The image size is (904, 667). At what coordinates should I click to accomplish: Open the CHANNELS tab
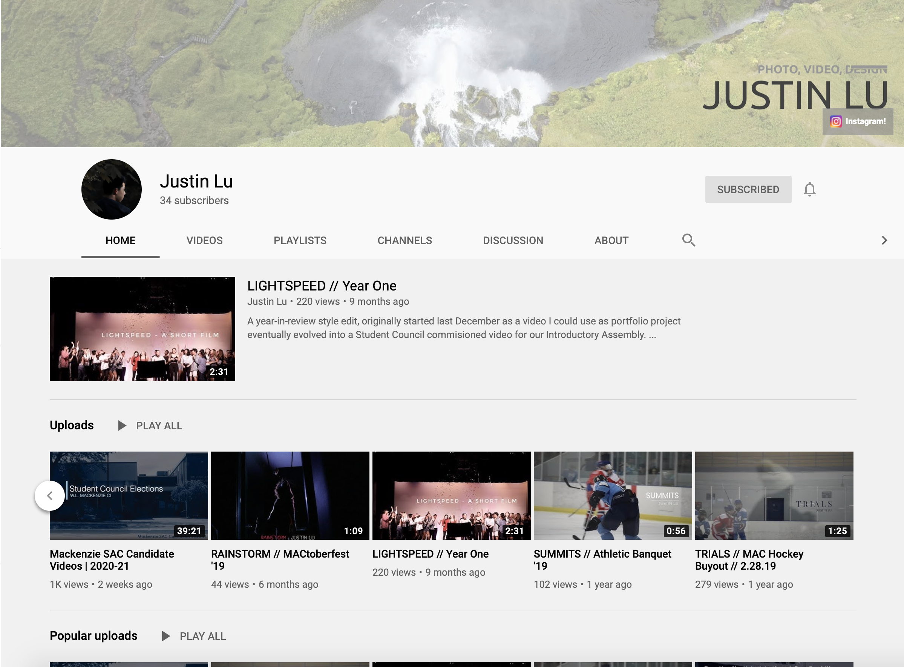click(405, 241)
